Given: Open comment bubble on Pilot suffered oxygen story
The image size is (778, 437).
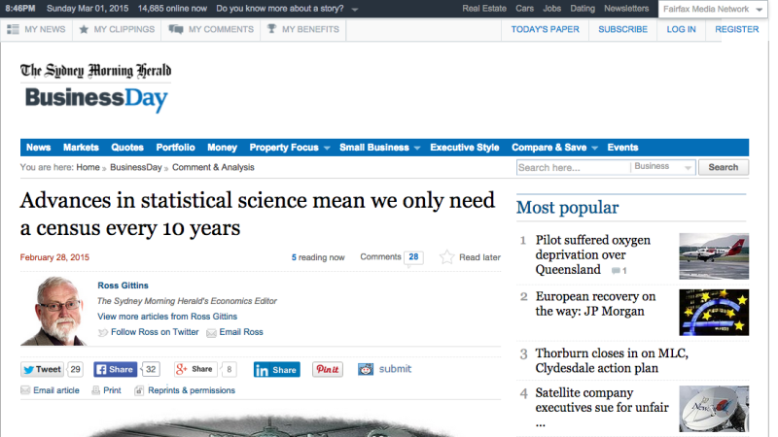Looking at the screenshot, I should tap(616, 271).
